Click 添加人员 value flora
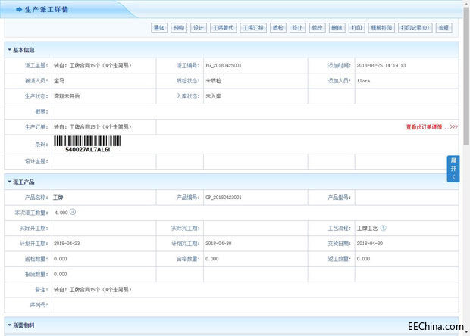 pyautogui.click(x=364, y=81)
